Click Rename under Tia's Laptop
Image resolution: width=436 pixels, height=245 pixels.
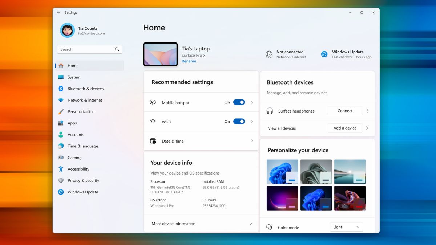(189, 61)
